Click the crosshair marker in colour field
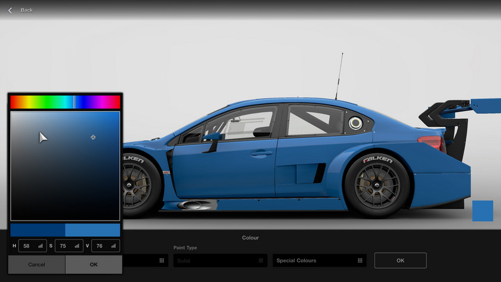 pos(93,137)
